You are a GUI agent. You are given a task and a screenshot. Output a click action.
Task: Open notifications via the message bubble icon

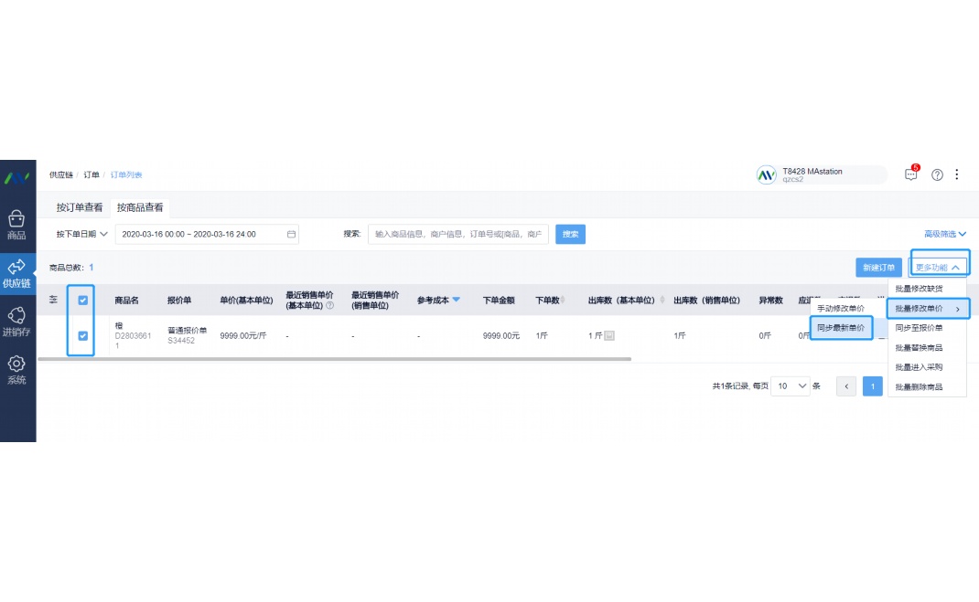(910, 174)
